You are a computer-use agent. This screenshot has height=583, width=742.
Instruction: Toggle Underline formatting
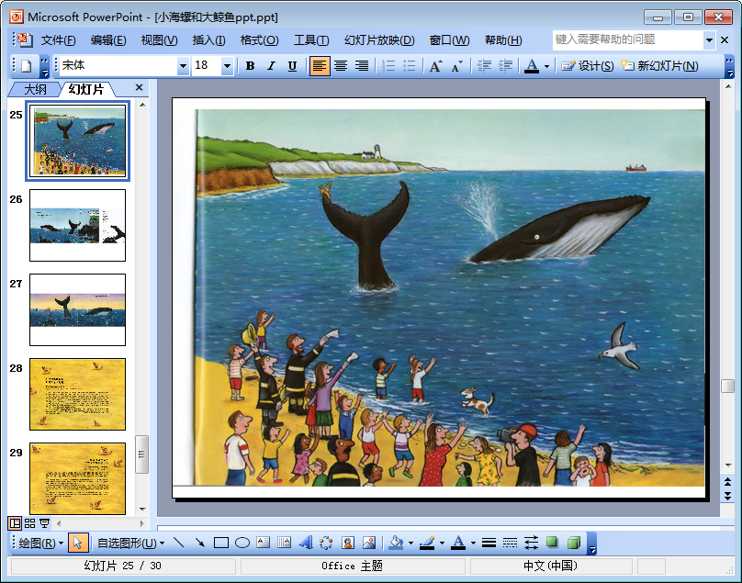click(292, 66)
